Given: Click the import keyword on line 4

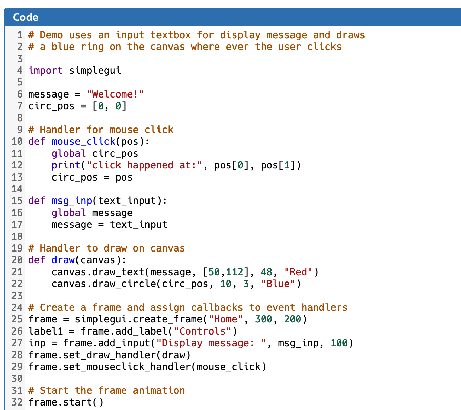Looking at the screenshot, I should (45, 70).
